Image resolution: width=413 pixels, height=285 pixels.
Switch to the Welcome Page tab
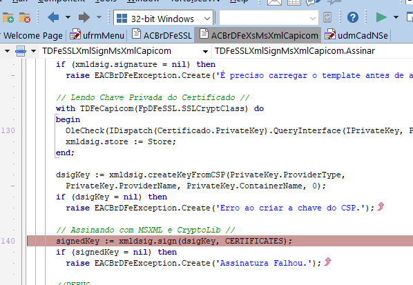coord(33,35)
